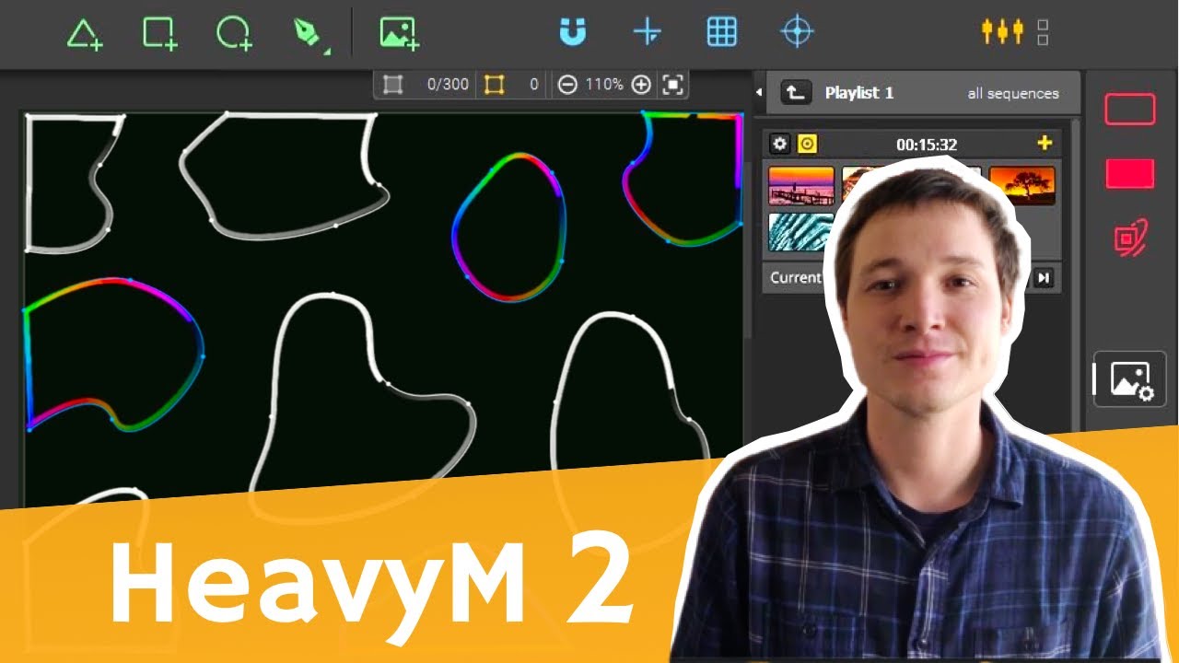Select the add rectangle shape tool
The width and height of the screenshot is (1179, 663).
[x=159, y=33]
